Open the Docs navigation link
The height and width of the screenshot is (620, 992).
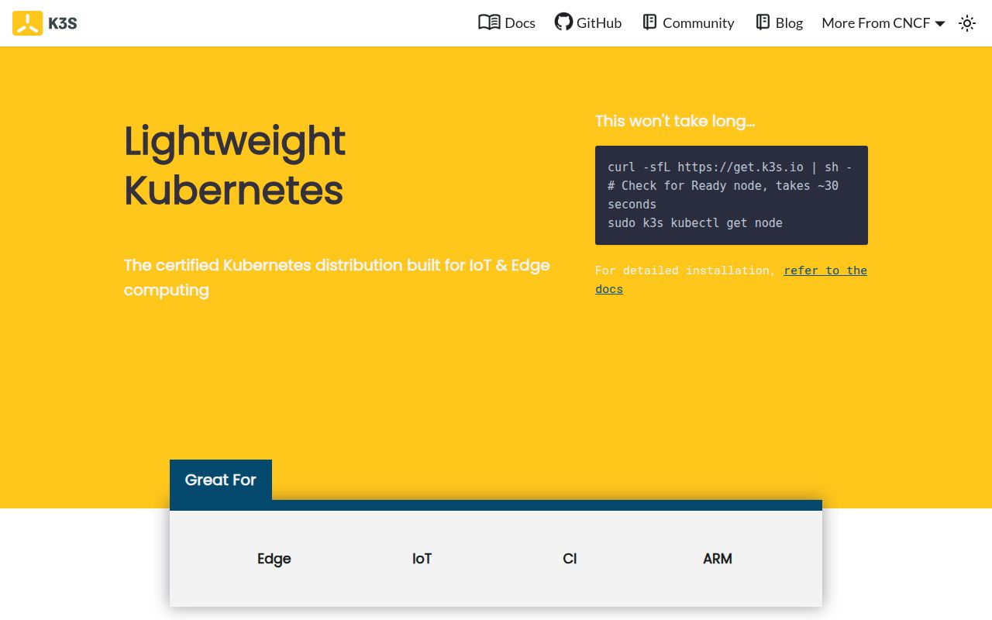507,22
